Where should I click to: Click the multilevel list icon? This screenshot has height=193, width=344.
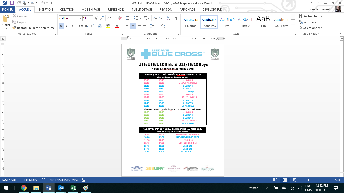(x=145, y=18)
